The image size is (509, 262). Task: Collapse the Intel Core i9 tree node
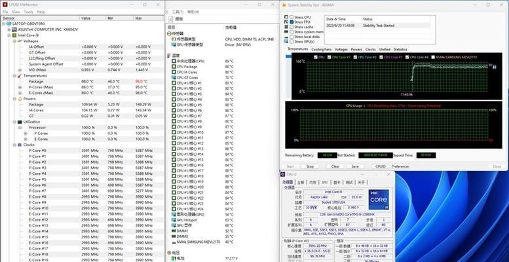(x=9, y=35)
